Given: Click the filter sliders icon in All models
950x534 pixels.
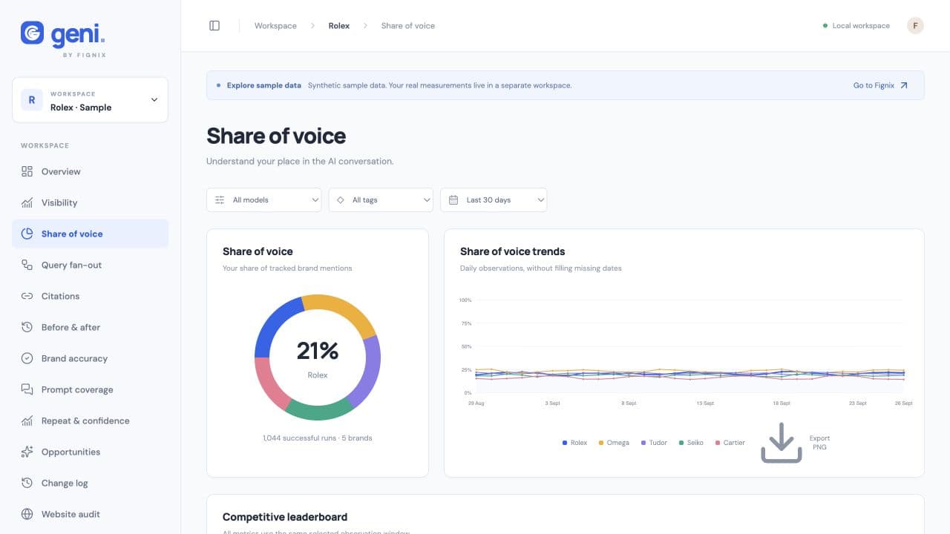Looking at the screenshot, I should coord(220,200).
